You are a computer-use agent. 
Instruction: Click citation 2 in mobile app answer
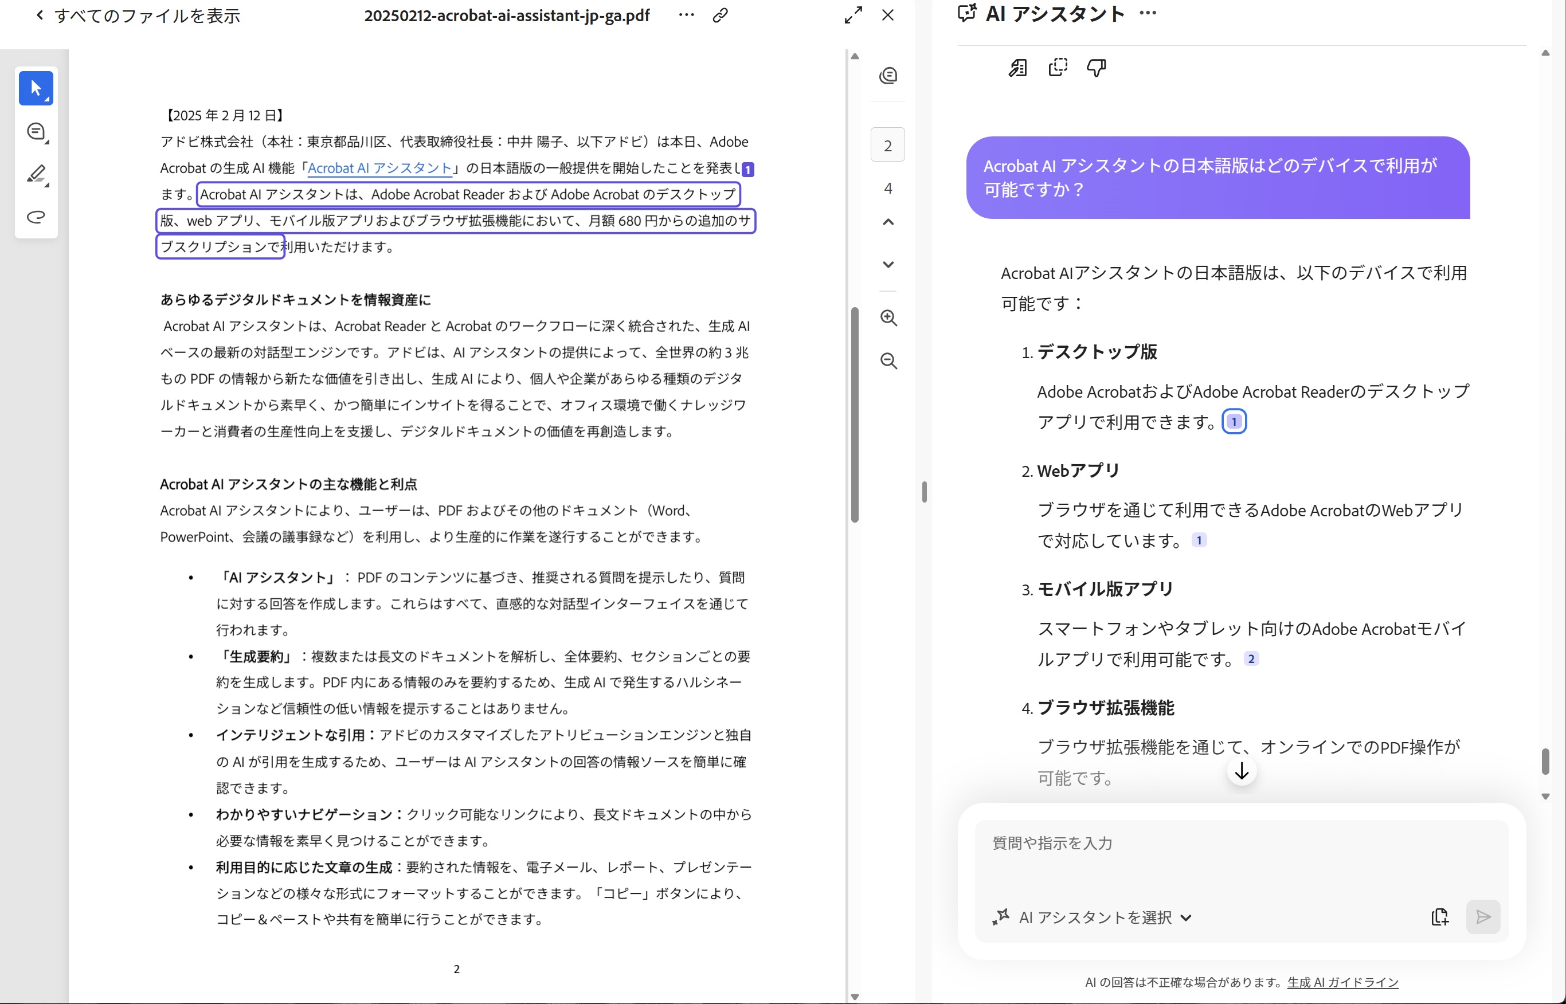pos(1251,658)
